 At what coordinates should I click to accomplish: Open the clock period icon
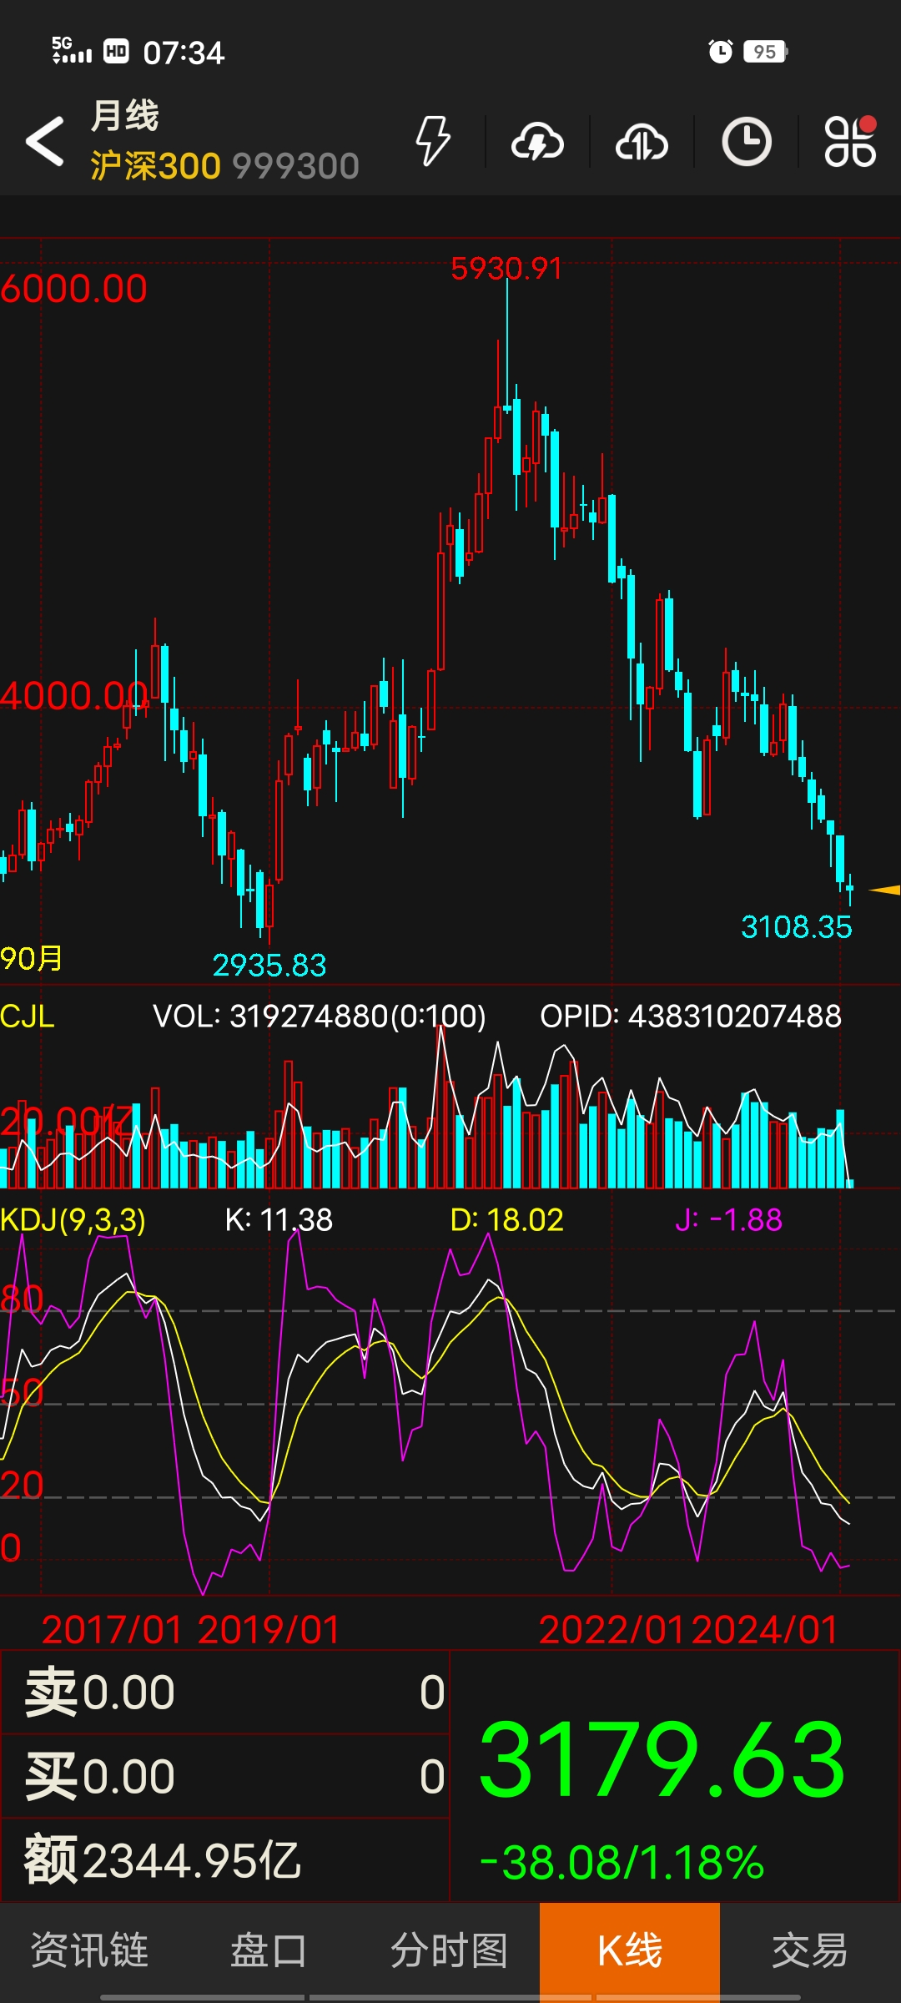pyautogui.click(x=747, y=141)
